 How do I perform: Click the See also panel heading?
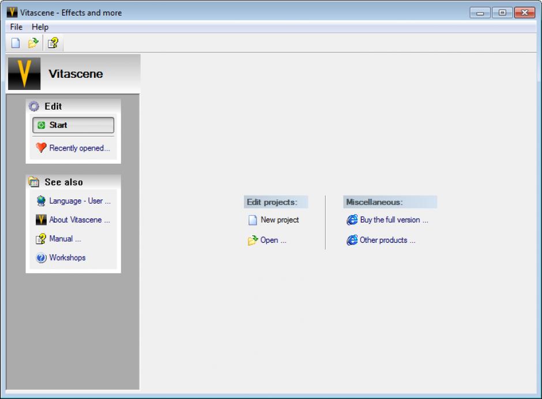coord(63,182)
